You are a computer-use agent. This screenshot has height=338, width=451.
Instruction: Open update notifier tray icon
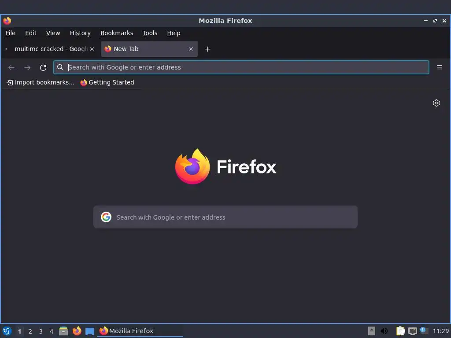[x=424, y=331]
